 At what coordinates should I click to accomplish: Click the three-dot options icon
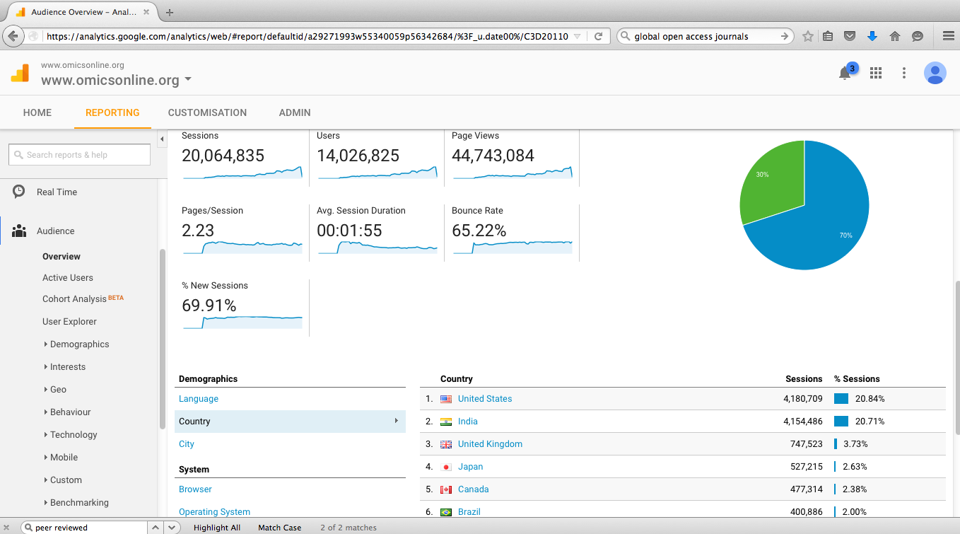click(x=904, y=73)
